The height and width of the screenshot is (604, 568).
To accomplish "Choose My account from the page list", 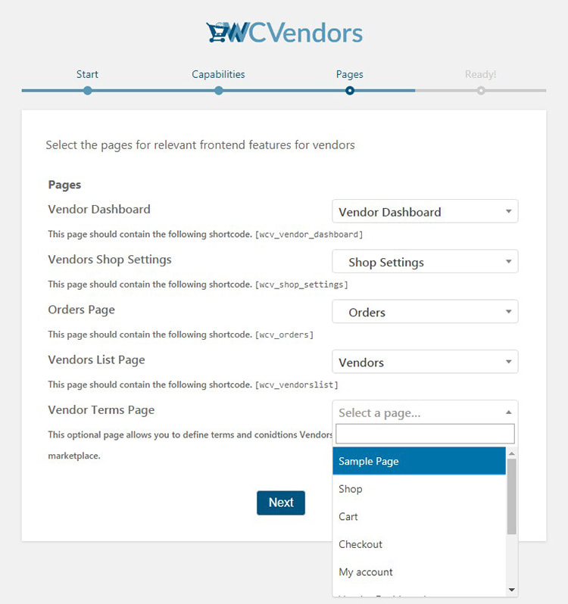I will click(419, 571).
